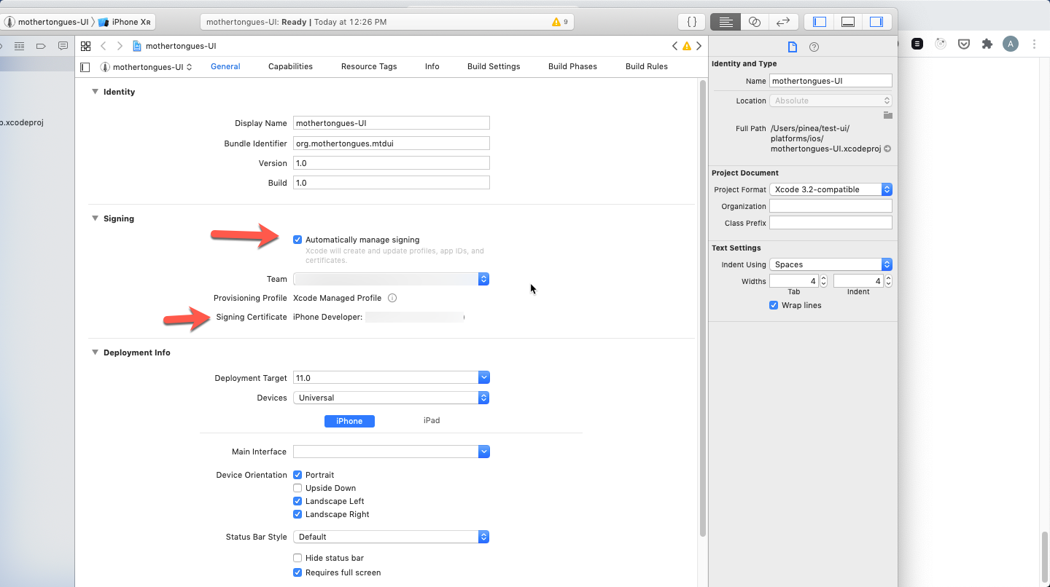Switch to Build Phases tab
Screen dimensions: 1050x587
click(572, 66)
